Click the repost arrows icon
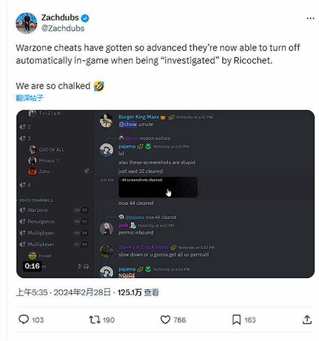 point(95,320)
